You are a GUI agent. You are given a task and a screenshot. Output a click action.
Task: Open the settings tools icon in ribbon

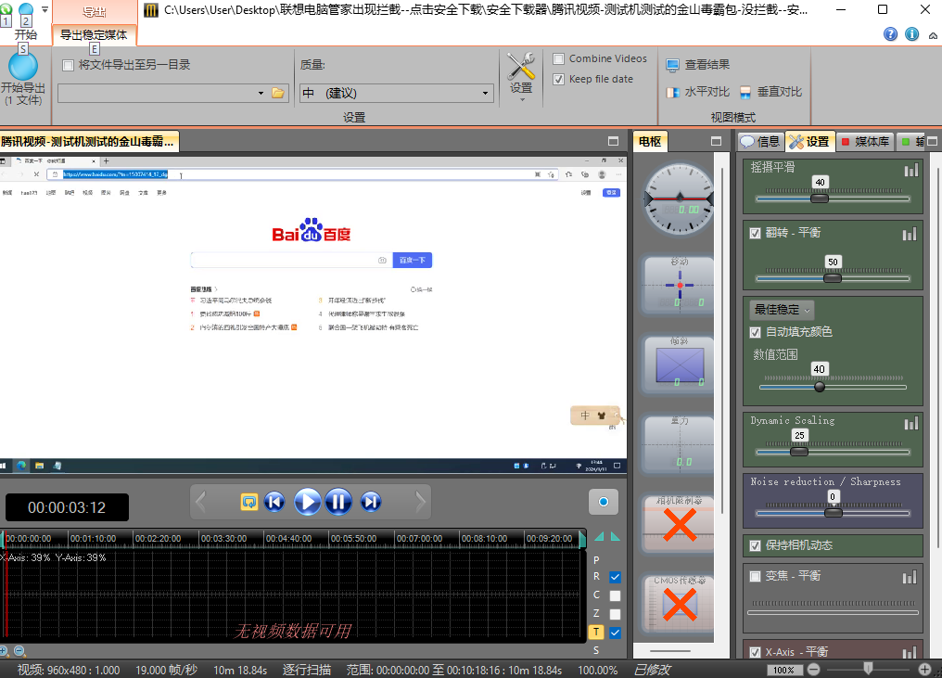pos(520,66)
